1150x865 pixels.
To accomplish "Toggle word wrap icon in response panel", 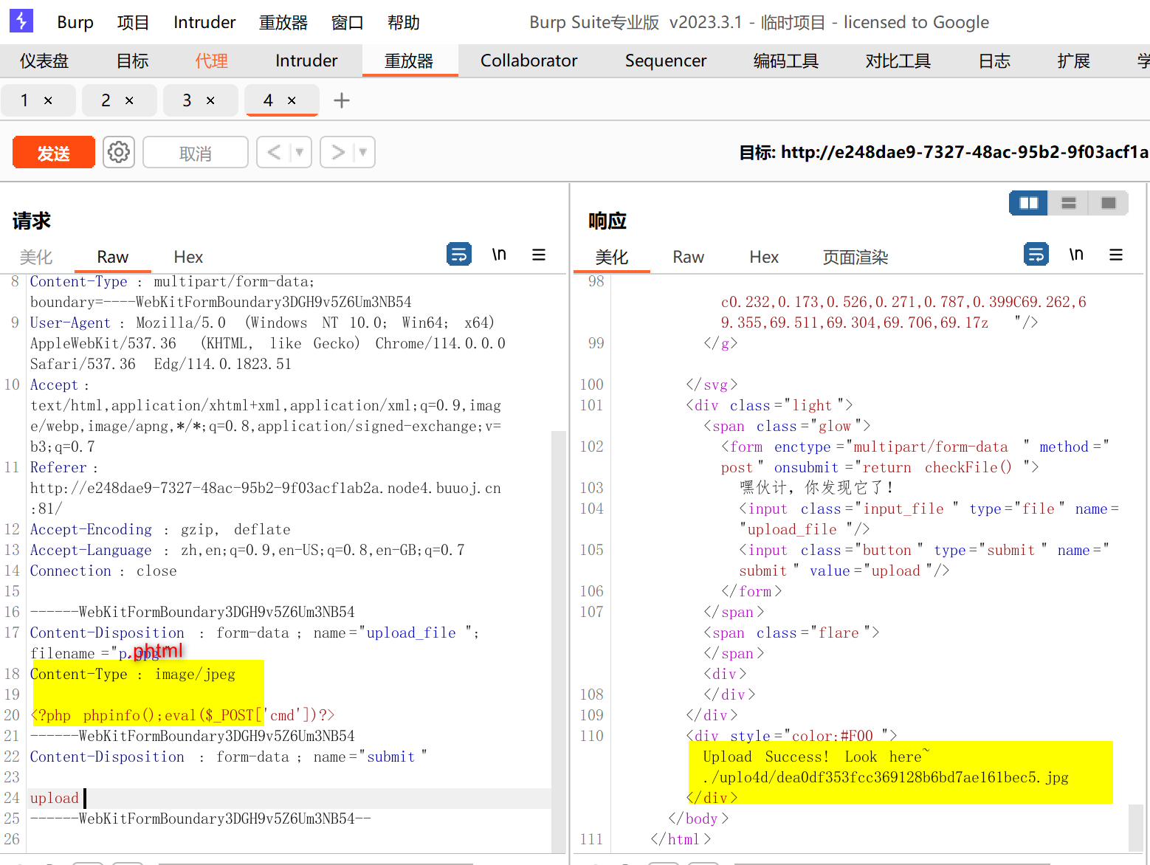I will [x=1036, y=255].
